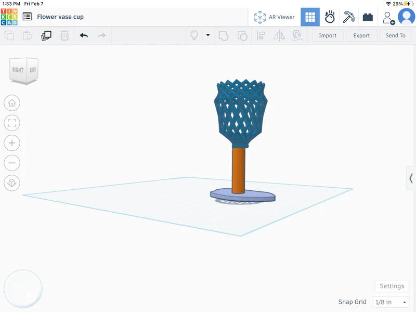Tap the 1:33 PM clock
Image resolution: width=416 pixels, height=312 pixels.
11,4
